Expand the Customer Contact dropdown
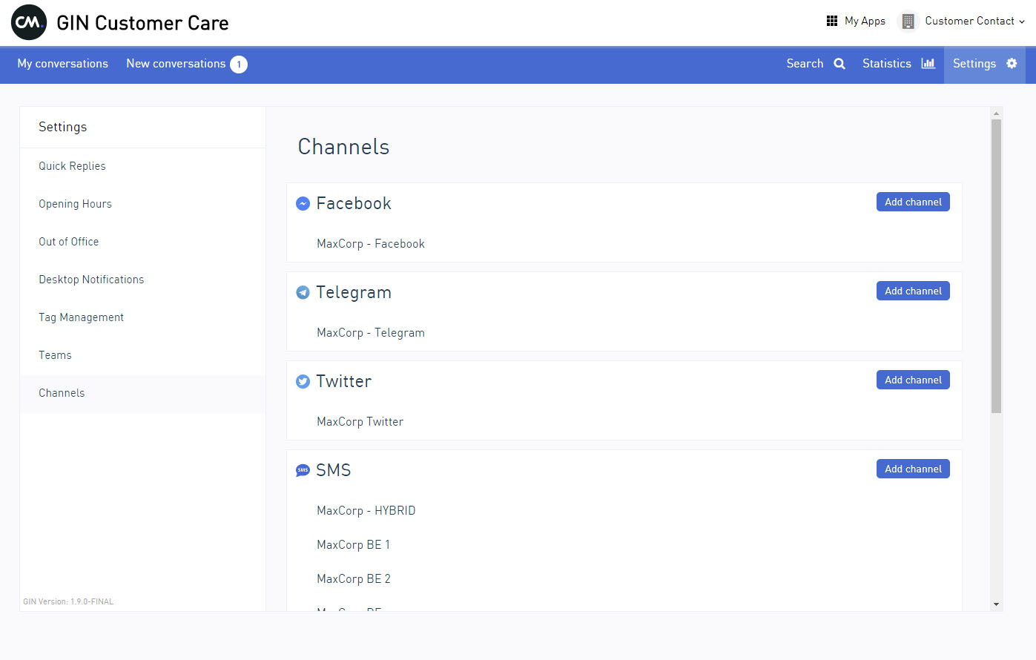 click(975, 21)
